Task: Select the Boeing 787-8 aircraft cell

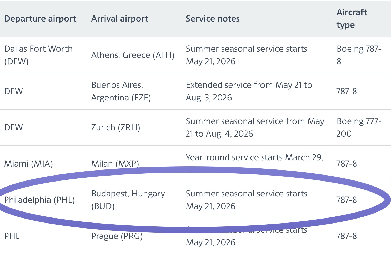Action: pos(359,55)
